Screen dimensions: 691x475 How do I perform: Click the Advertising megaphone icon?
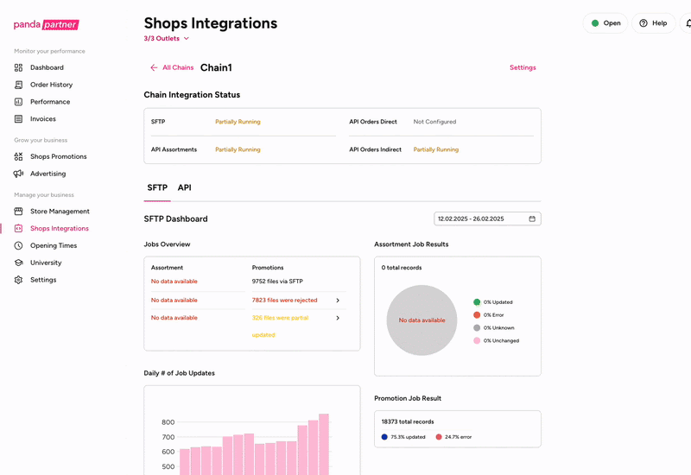(19, 174)
